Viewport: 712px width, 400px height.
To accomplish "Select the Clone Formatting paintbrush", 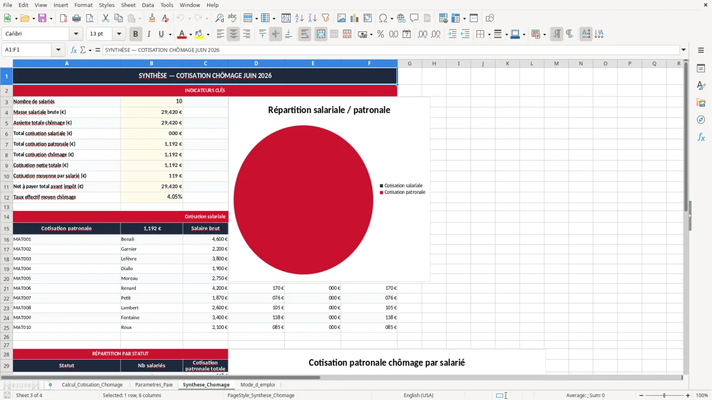I will (152, 18).
